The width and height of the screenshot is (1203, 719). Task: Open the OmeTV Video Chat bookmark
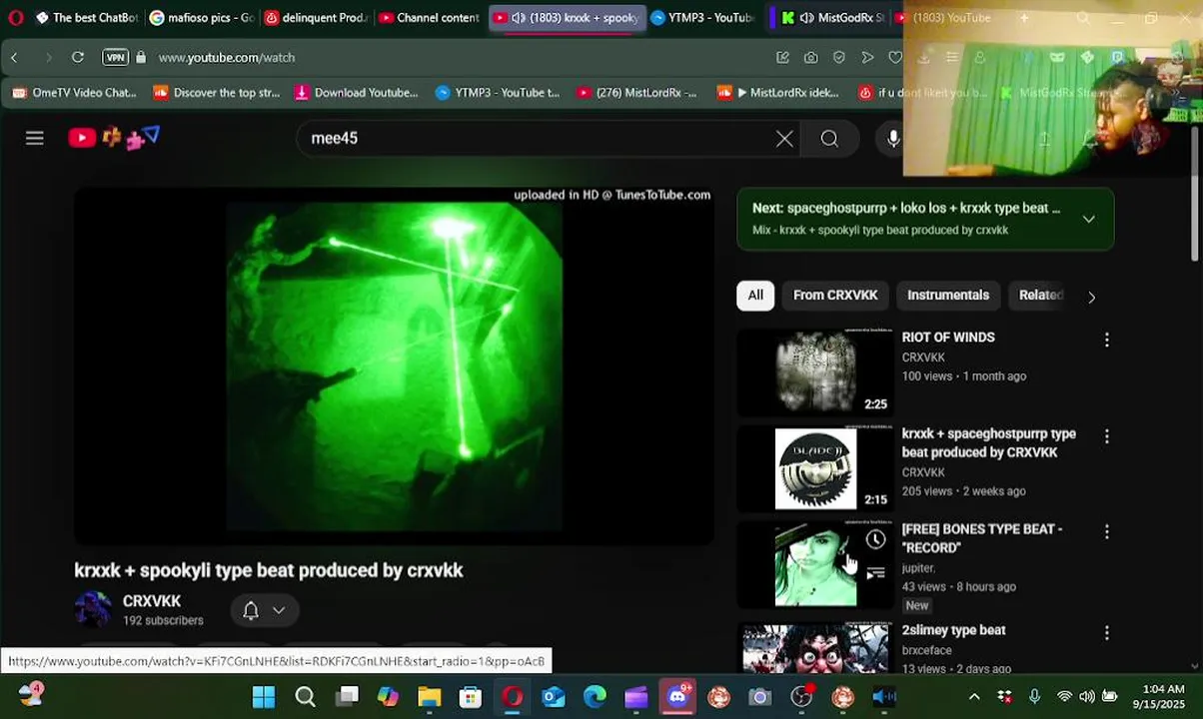(75, 93)
